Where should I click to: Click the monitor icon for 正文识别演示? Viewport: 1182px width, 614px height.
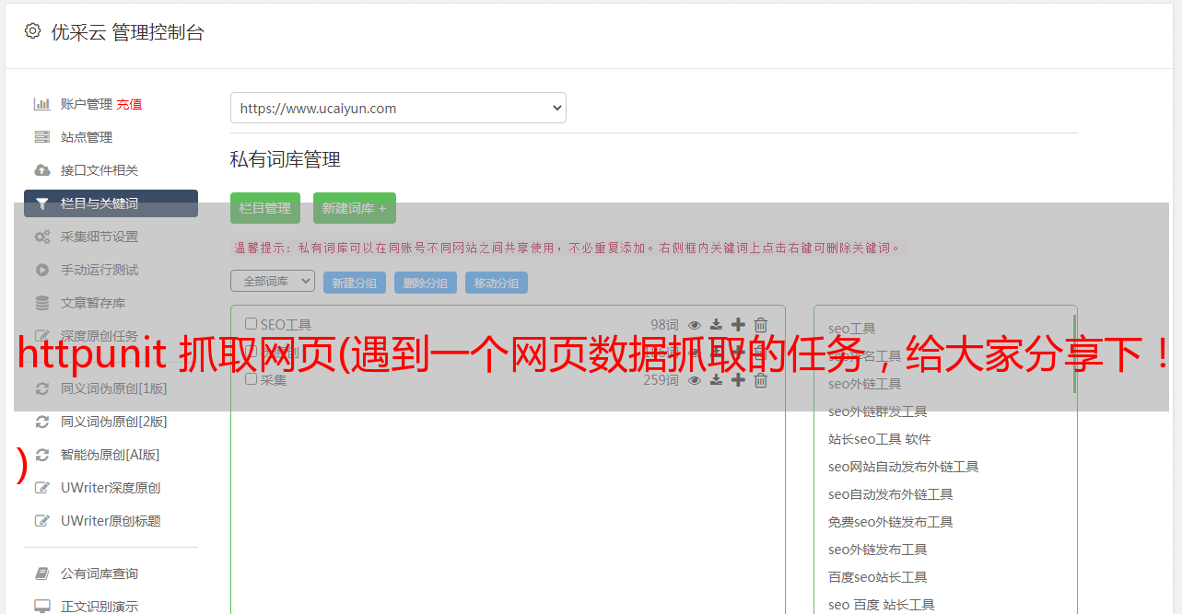[x=41, y=607]
